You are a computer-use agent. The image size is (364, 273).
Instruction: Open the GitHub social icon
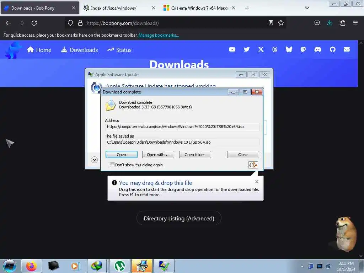(333, 49)
